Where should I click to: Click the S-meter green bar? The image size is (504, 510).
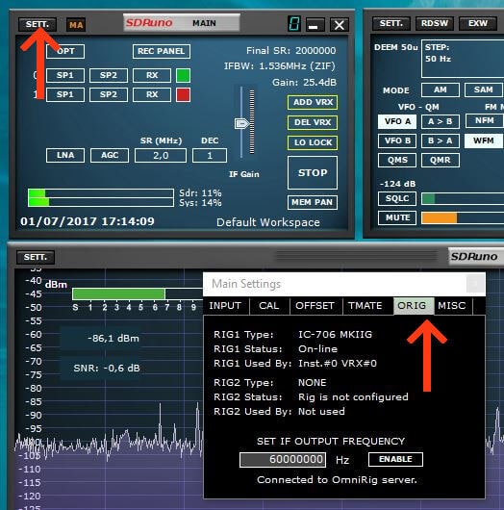[x=118, y=294]
